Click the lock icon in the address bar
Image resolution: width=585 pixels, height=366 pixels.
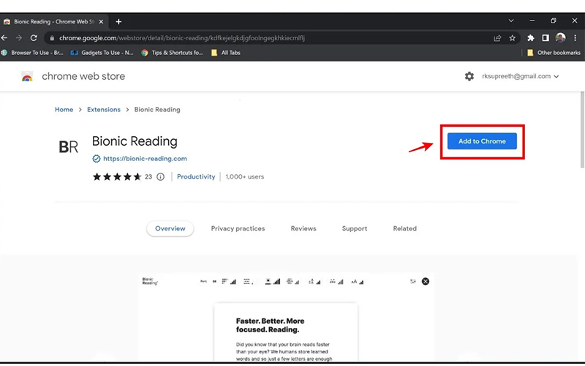tap(52, 38)
